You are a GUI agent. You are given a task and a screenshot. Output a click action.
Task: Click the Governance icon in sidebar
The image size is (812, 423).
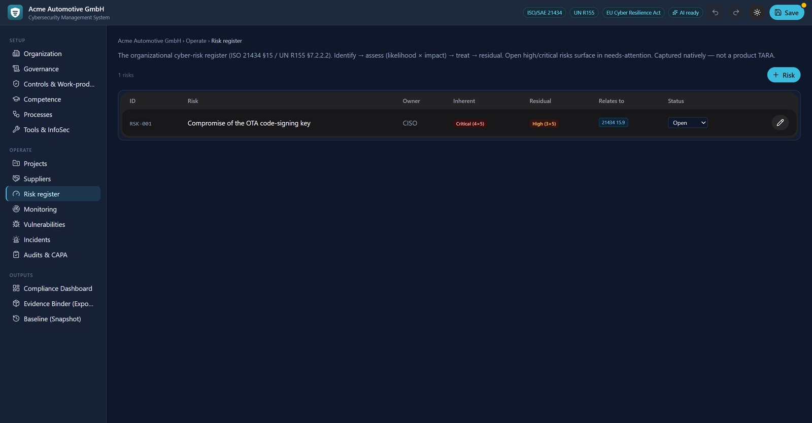pos(16,68)
